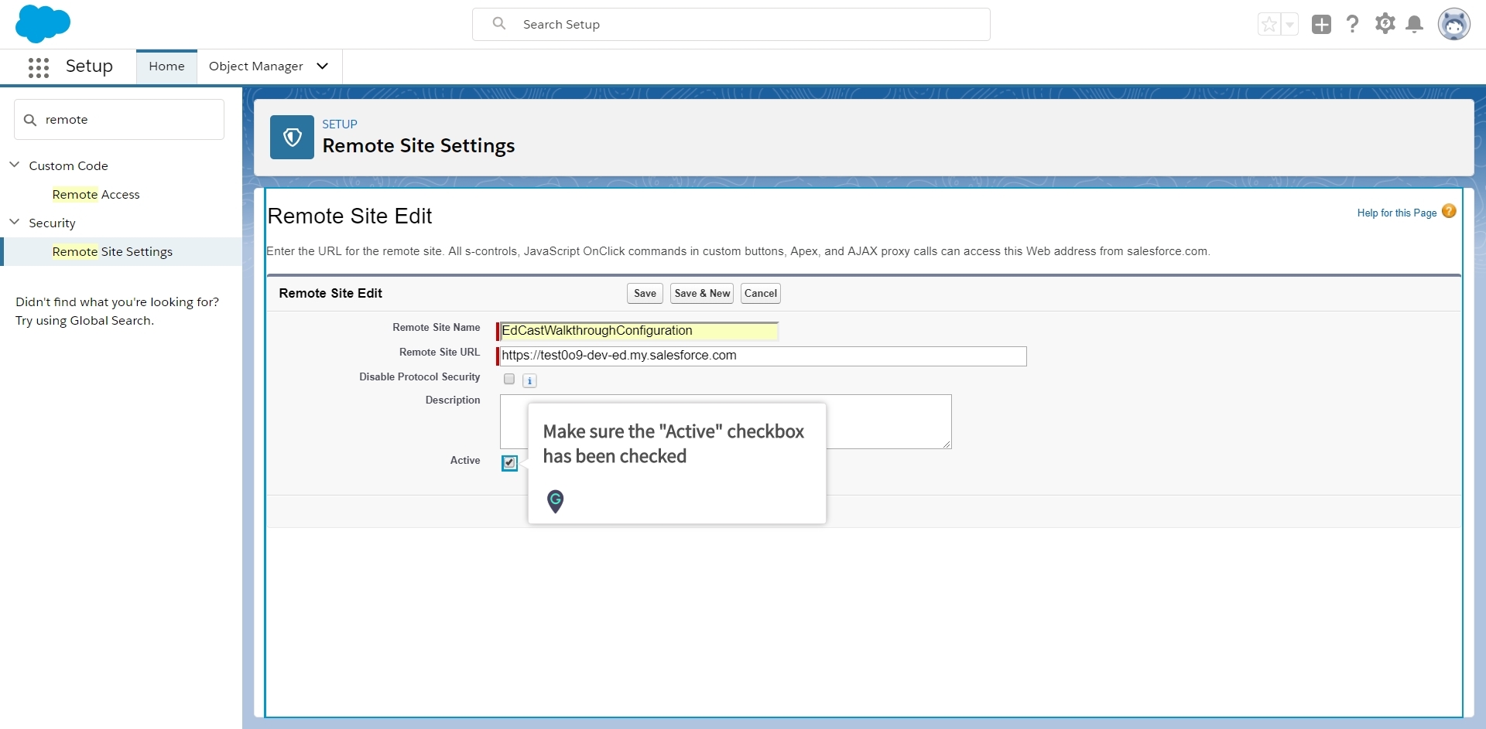Click the walkthrough pin icon in the tooltip
This screenshot has width=1486, height=729.
pos(555,501)
